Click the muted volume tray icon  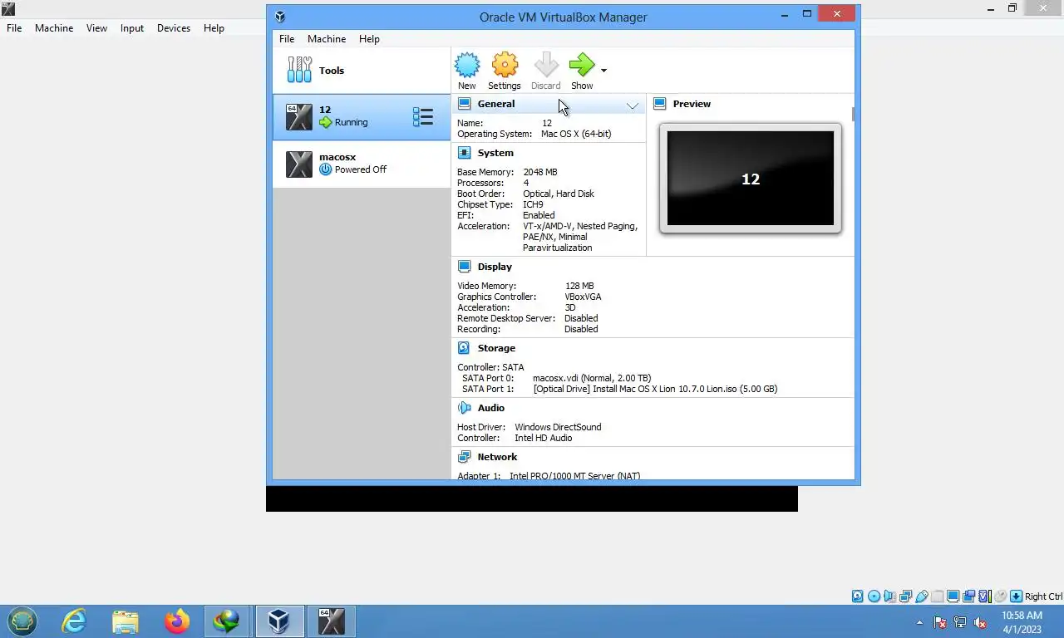[980, 622]
